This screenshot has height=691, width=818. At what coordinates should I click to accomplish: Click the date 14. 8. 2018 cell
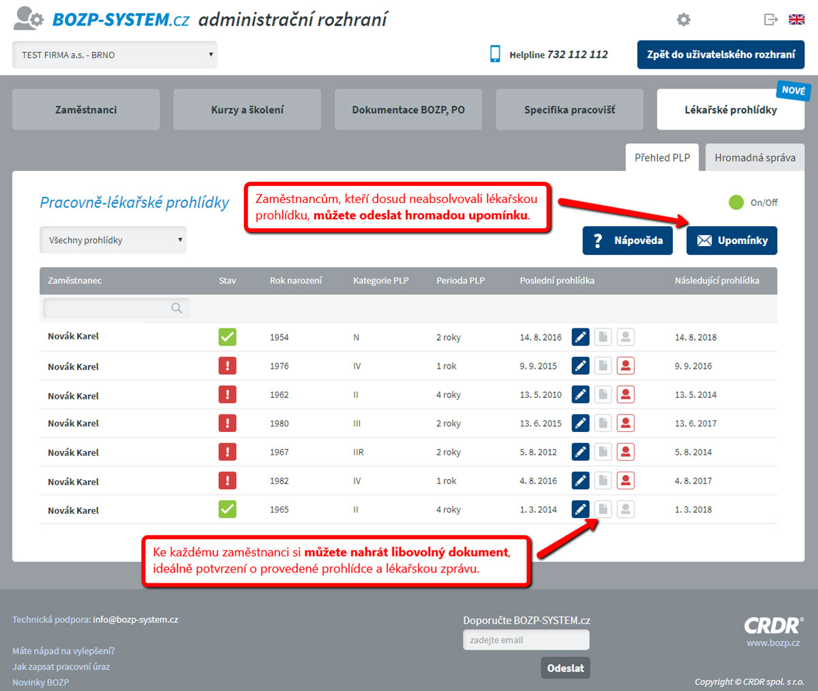pos(696,337)
